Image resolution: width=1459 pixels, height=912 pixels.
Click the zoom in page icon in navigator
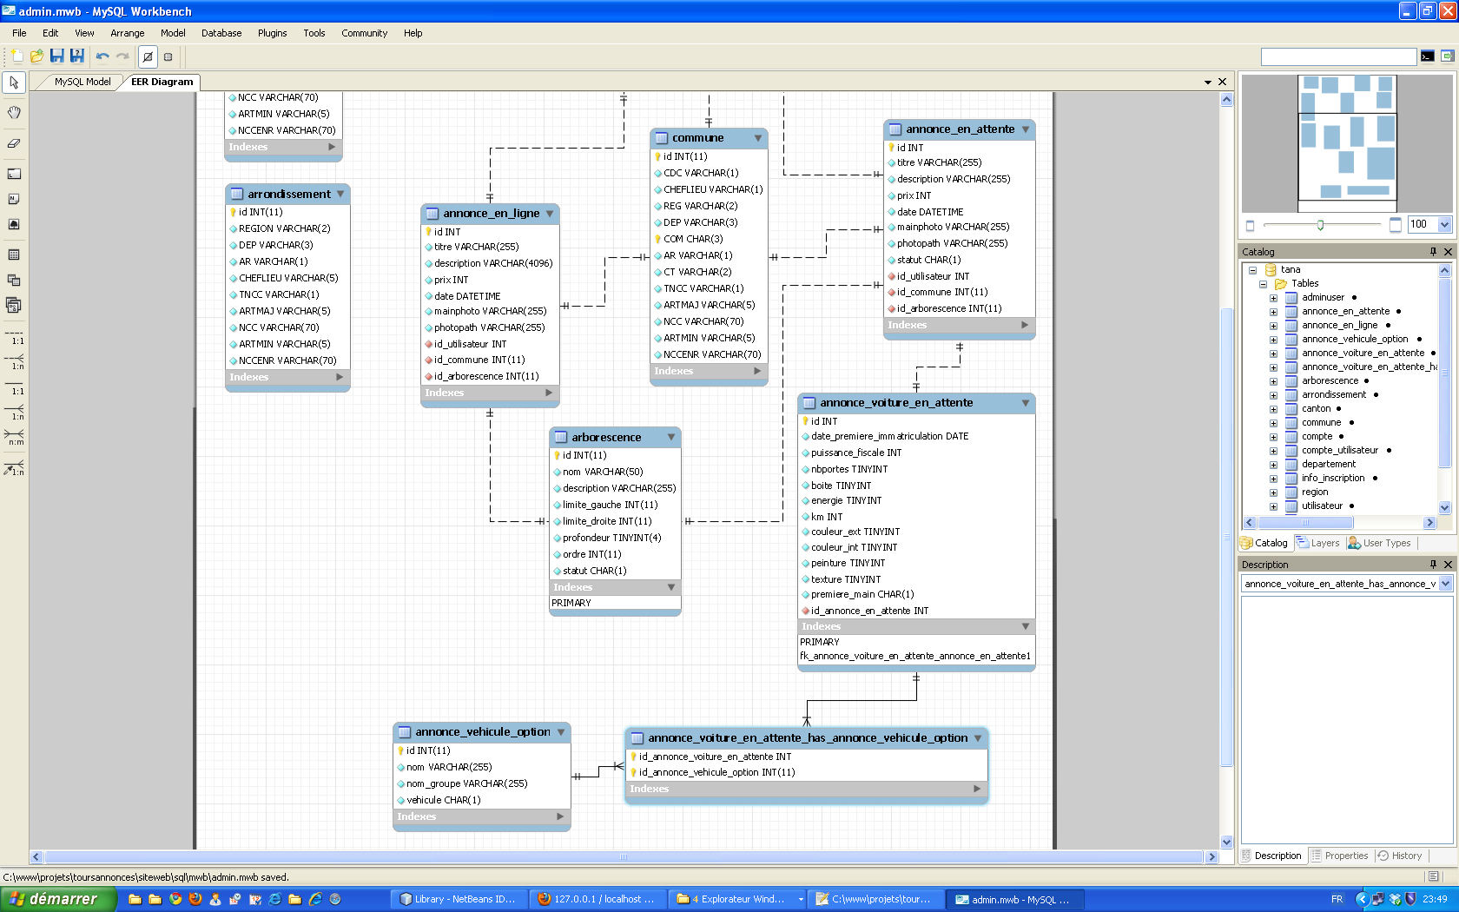(x=1396, y=224)
